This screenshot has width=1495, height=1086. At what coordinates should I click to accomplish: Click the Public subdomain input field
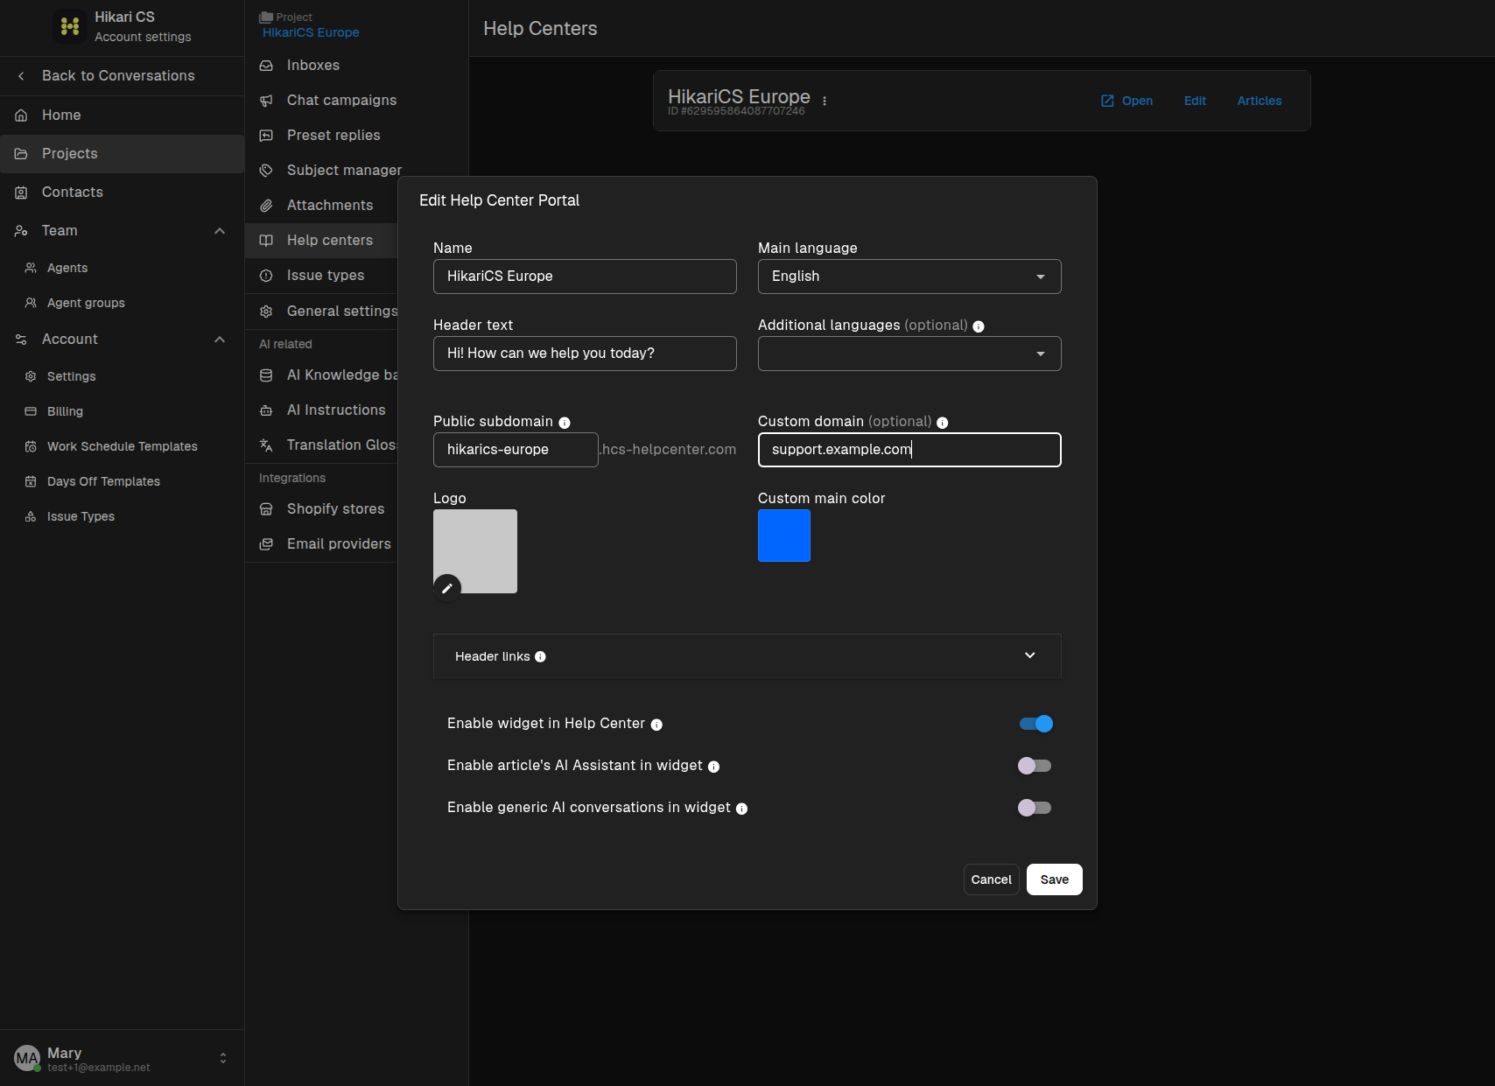click(516, 450)
